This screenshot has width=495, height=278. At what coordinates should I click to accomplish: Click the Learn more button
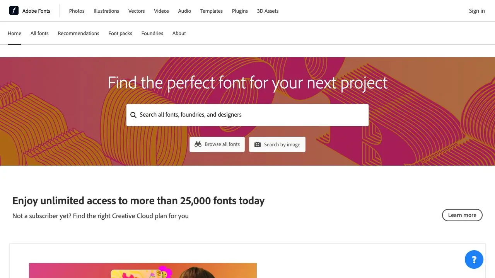point(462,215)
